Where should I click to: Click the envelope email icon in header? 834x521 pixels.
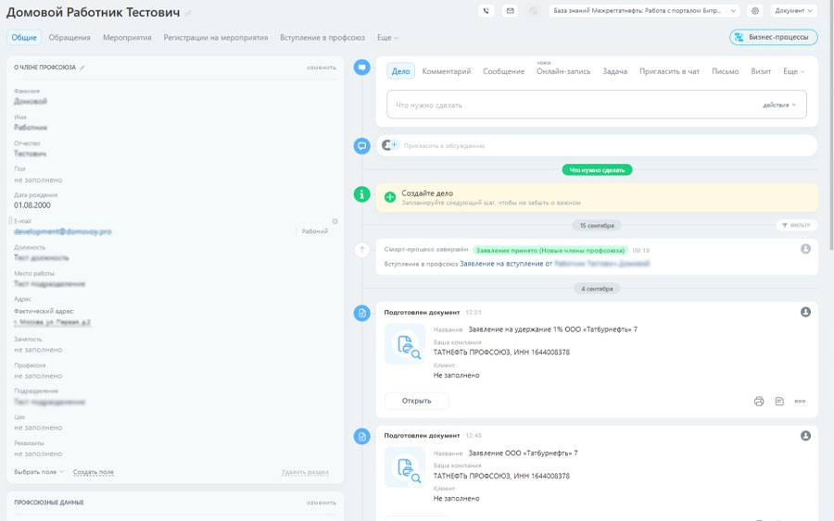pos(510,10)
